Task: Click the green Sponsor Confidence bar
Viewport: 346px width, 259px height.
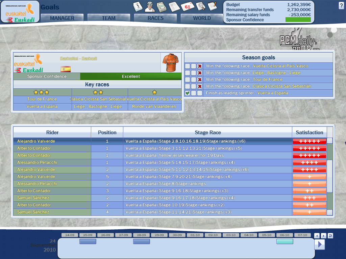Action: point(298,20)
